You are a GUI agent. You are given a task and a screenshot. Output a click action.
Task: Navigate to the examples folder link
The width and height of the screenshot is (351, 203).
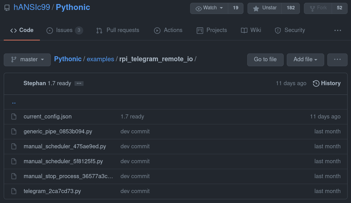click(100, 59)
